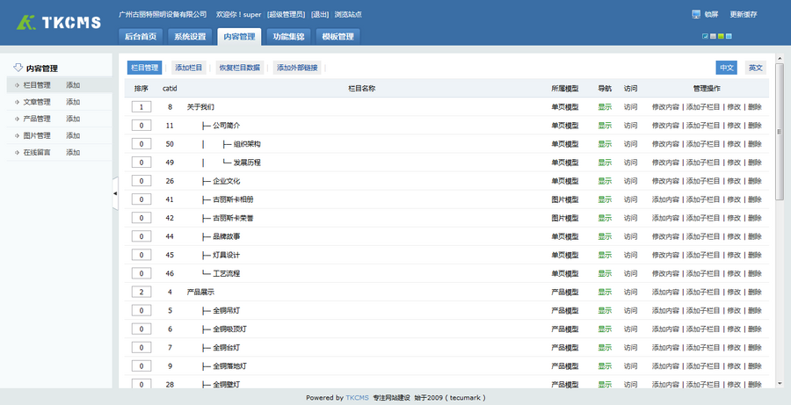Select 栏目管理 in the sidebar
Viewport: 791px width, 405px height.
click(x=37, y=85)
